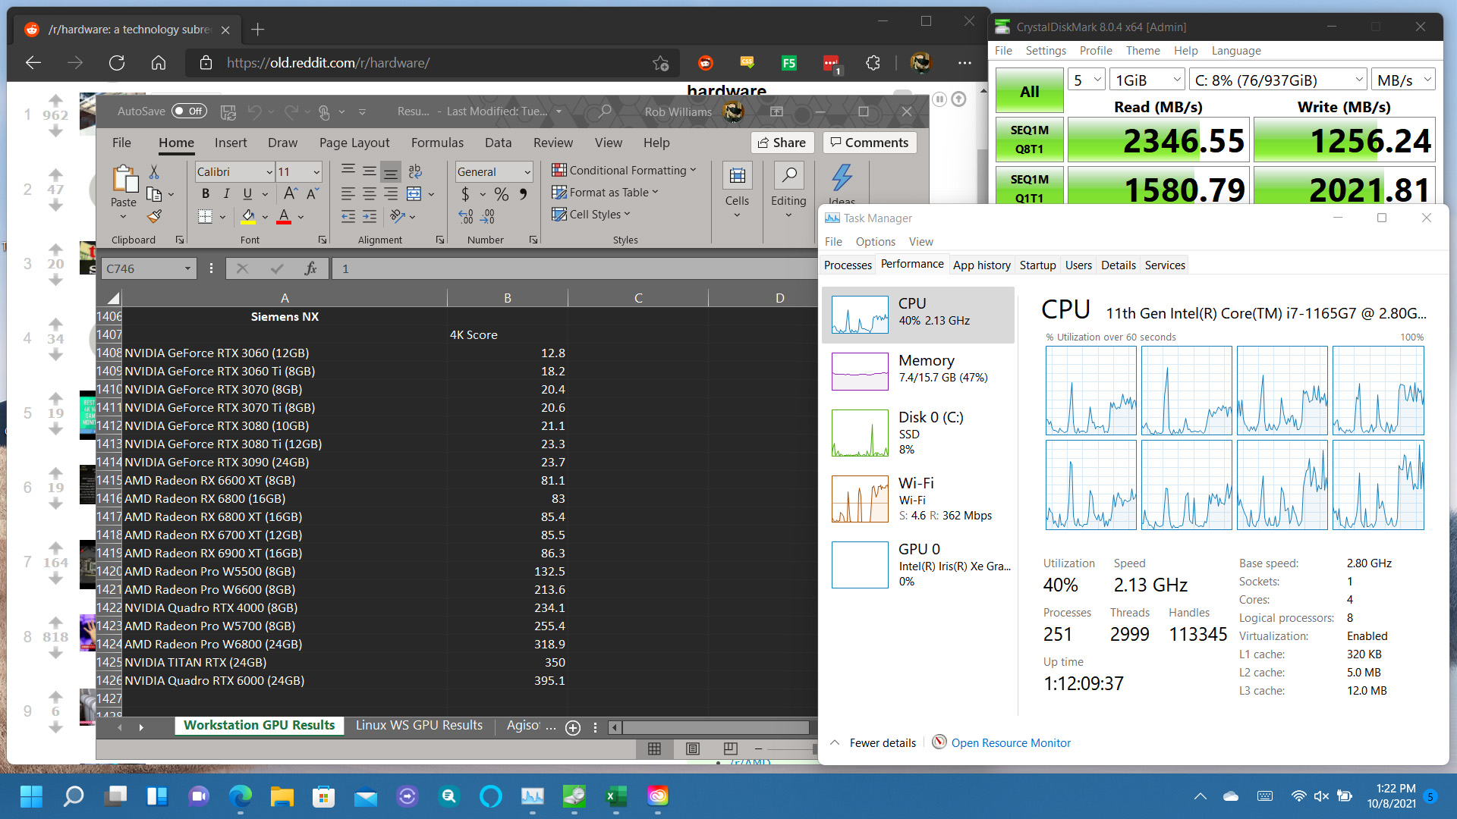Open the Calibri font name dropdown
The width and height of the screenshot is (1457, 819).
click(x=269, y=172)
